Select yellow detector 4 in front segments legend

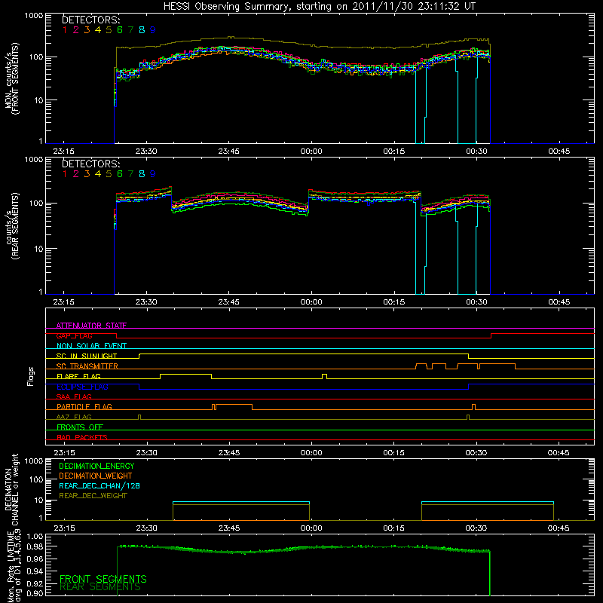[x=98, y=30]
